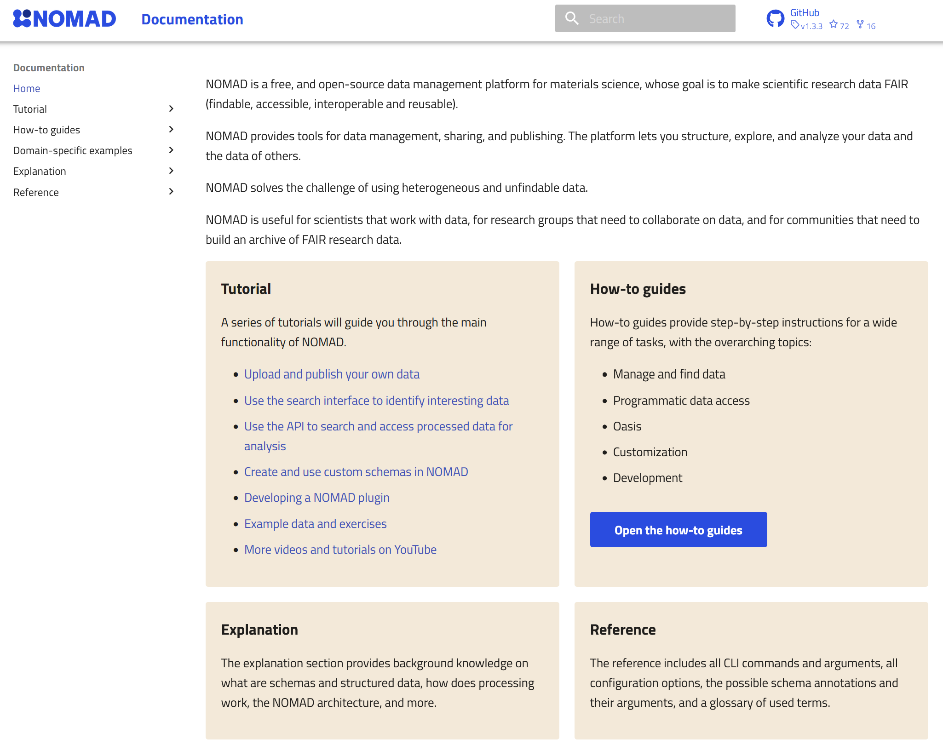Click Developing a NOMAD plugin tutorial link
This screenshot has height=745, width=943.
pos(317,497)
